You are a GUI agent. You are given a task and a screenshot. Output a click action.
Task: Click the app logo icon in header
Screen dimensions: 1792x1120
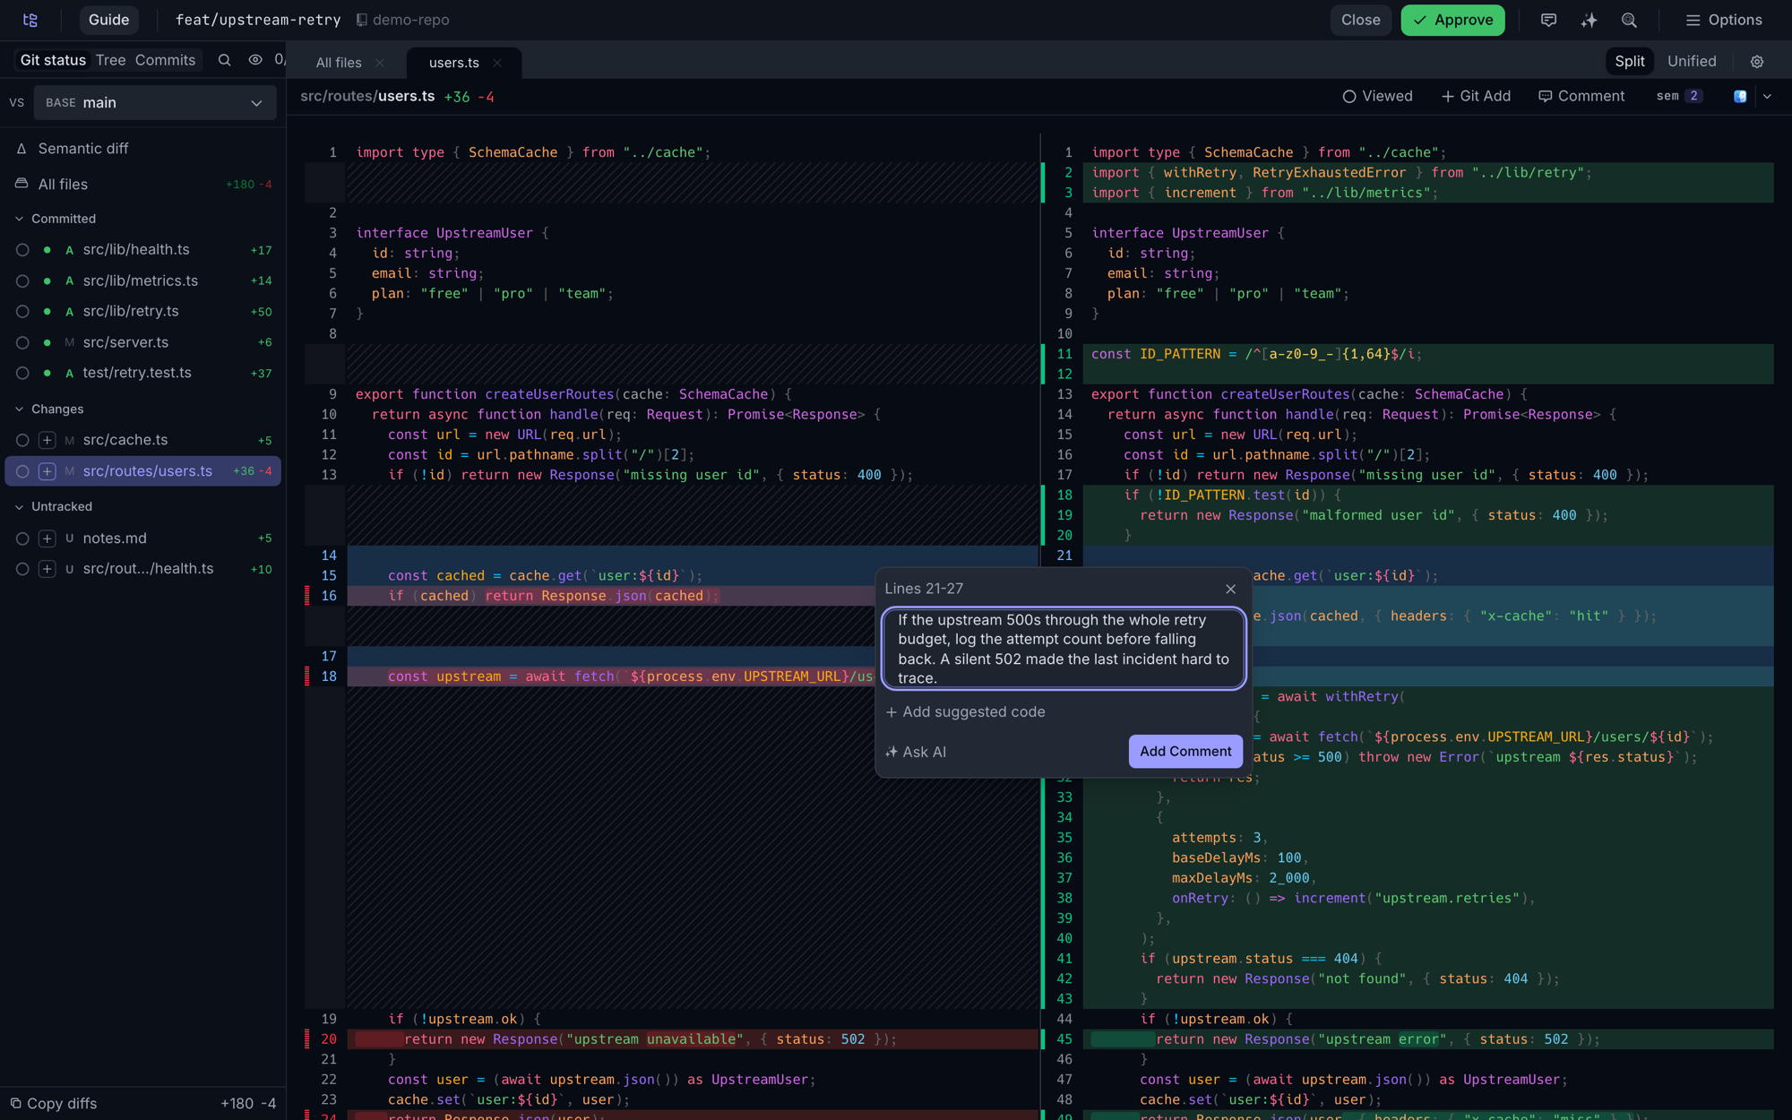30,20
